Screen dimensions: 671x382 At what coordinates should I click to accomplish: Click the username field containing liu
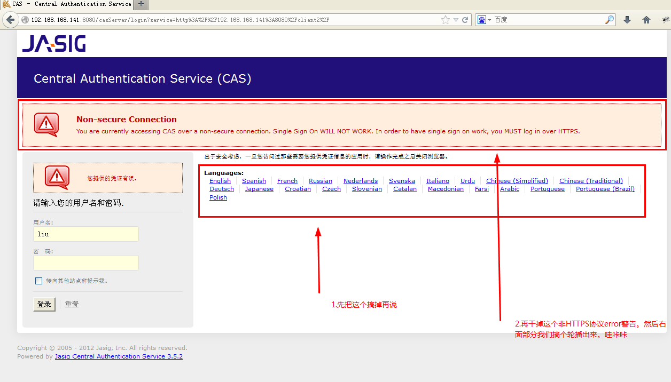[x=86, y=234]
